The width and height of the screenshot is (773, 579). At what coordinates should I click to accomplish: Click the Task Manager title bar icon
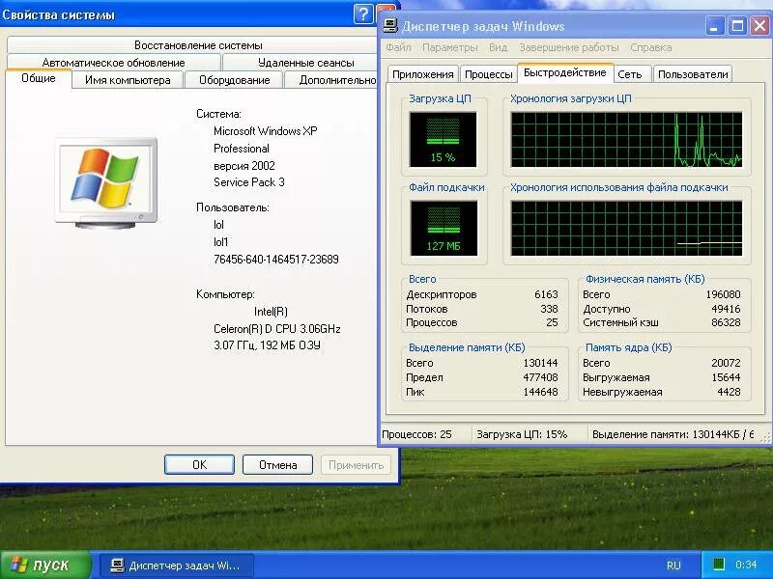point(390,25)
